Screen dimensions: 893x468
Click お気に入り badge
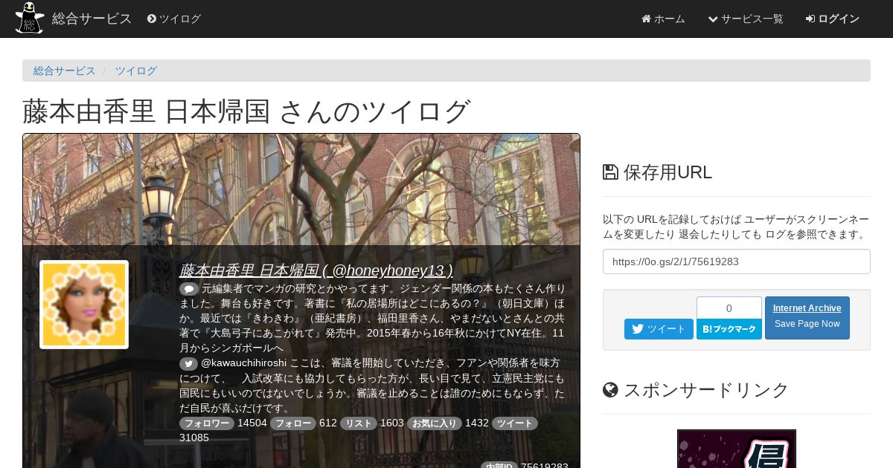pyautogui.click(x=435, y=423)
